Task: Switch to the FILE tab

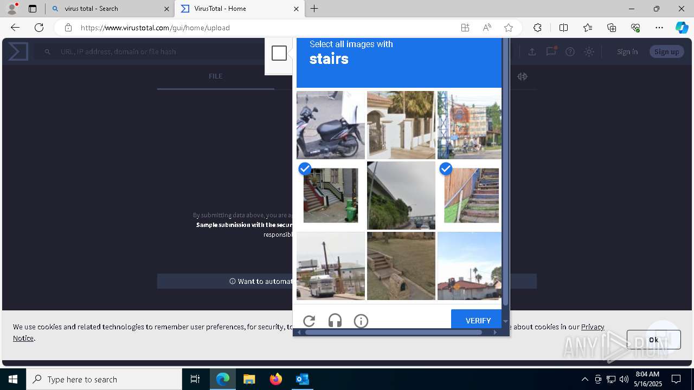Action: pos(215,76)
